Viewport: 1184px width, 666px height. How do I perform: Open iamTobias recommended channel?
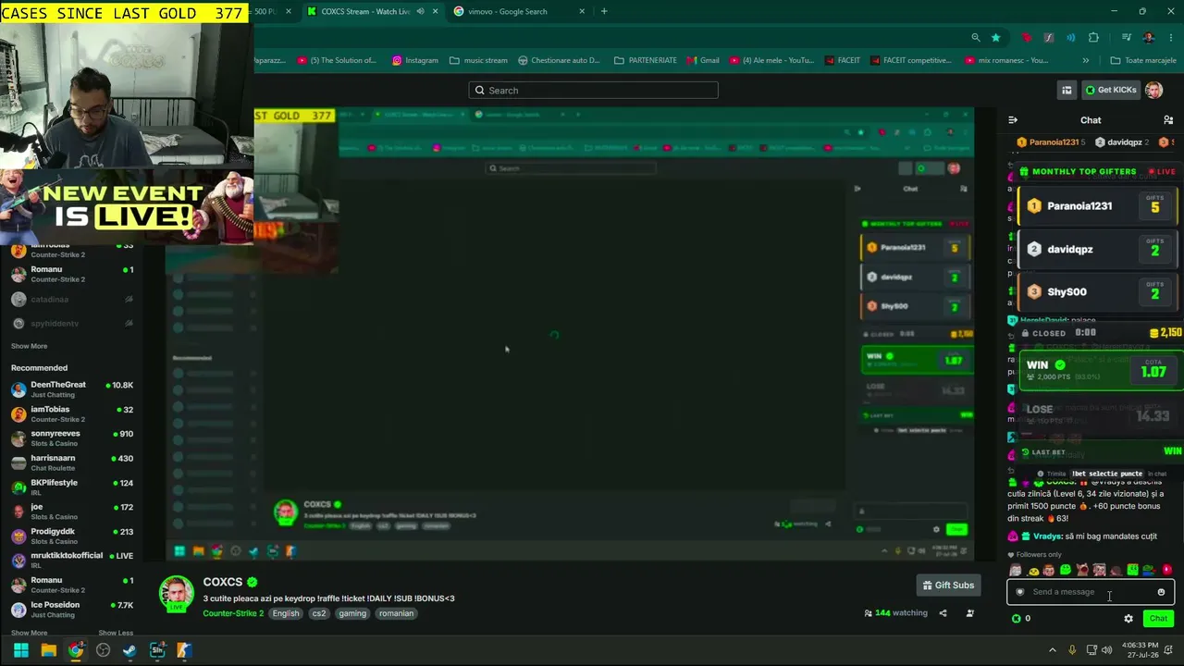click(x=72, y=413)
